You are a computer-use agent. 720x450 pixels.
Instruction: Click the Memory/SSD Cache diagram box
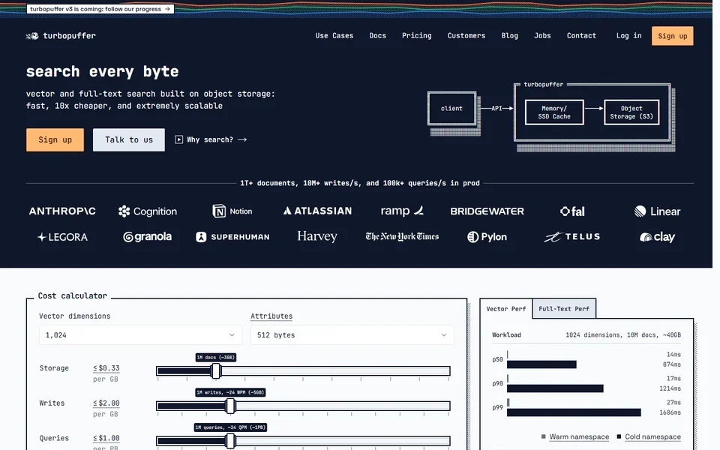[x=554, y=112]
